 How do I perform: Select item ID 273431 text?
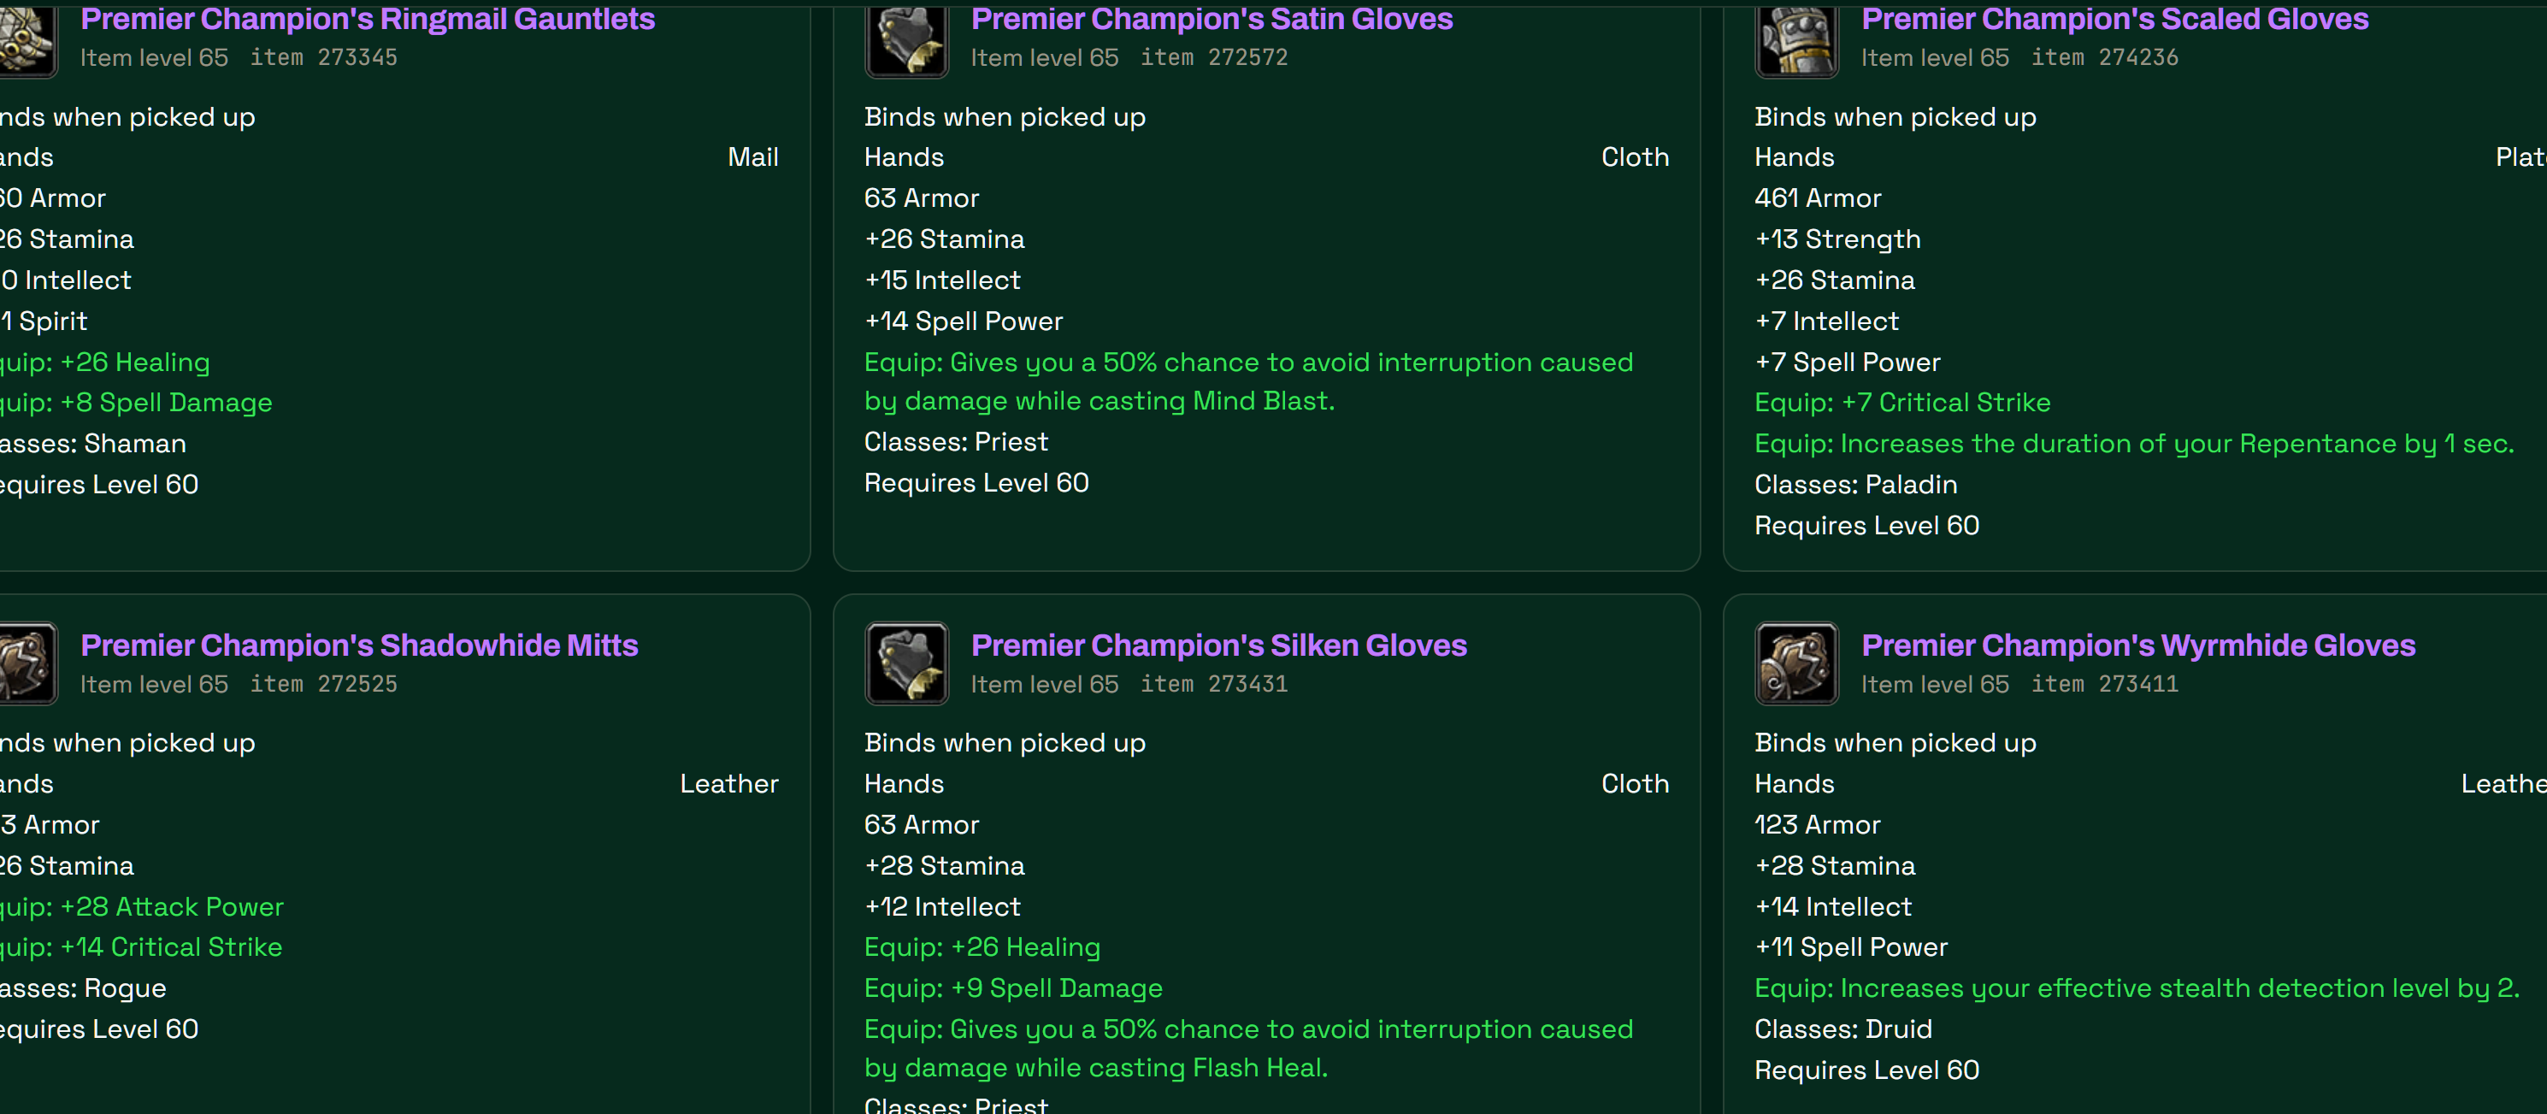pyautogui.click(x=1214, y=684)
